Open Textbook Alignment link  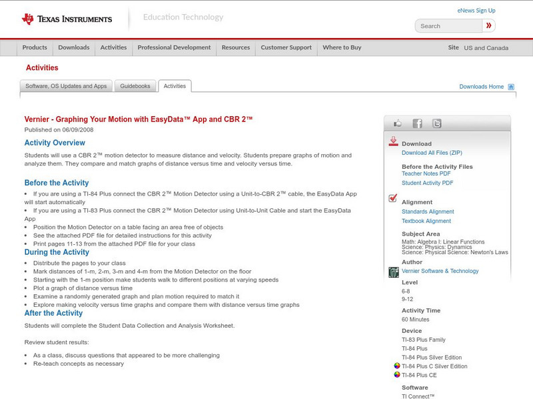[x=426, y=221]
